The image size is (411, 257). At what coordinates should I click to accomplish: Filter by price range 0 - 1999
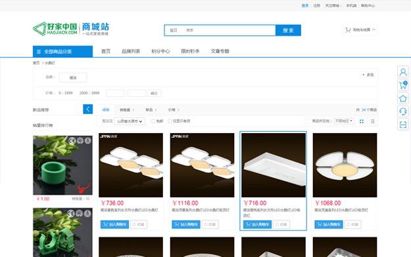pyautogui.click(x=66, y=93)
